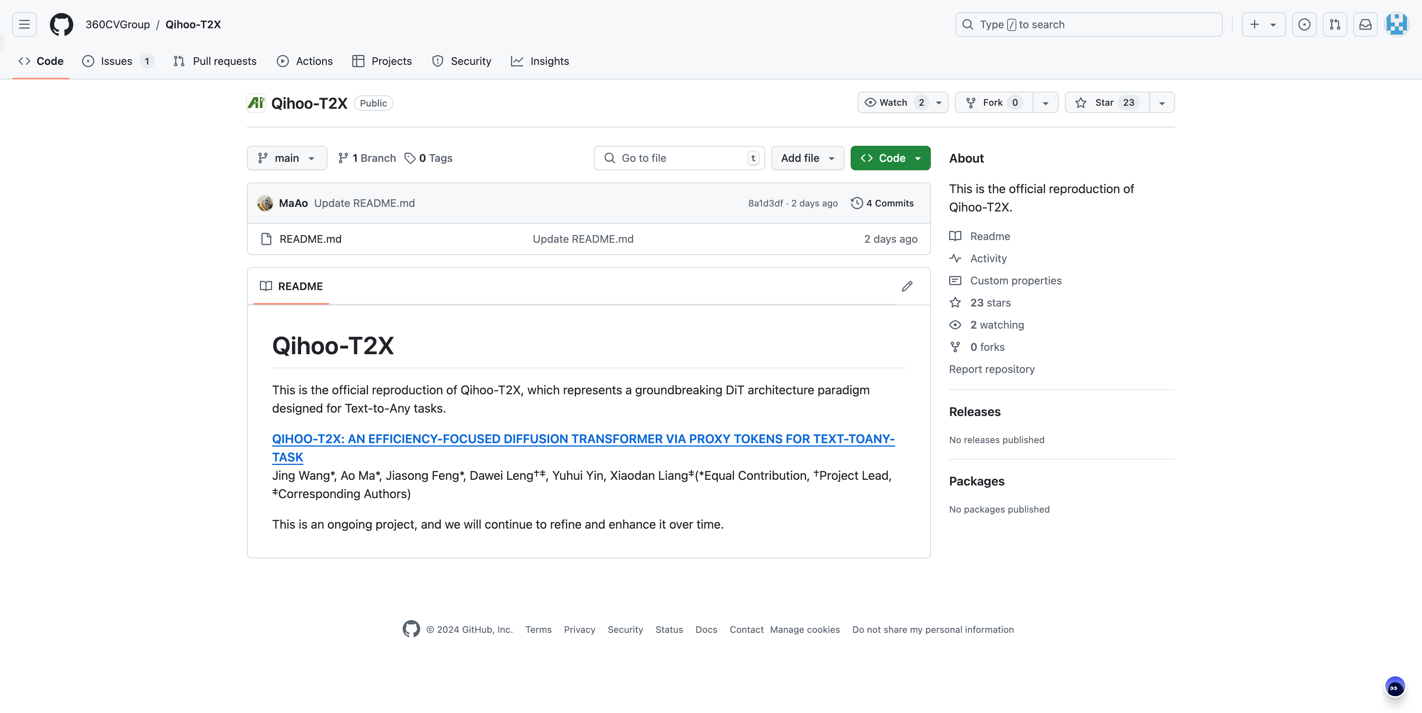Open the user profile avatar menu
Image resolution: width=1422 pixels, height=713 pixels.
1396,24
